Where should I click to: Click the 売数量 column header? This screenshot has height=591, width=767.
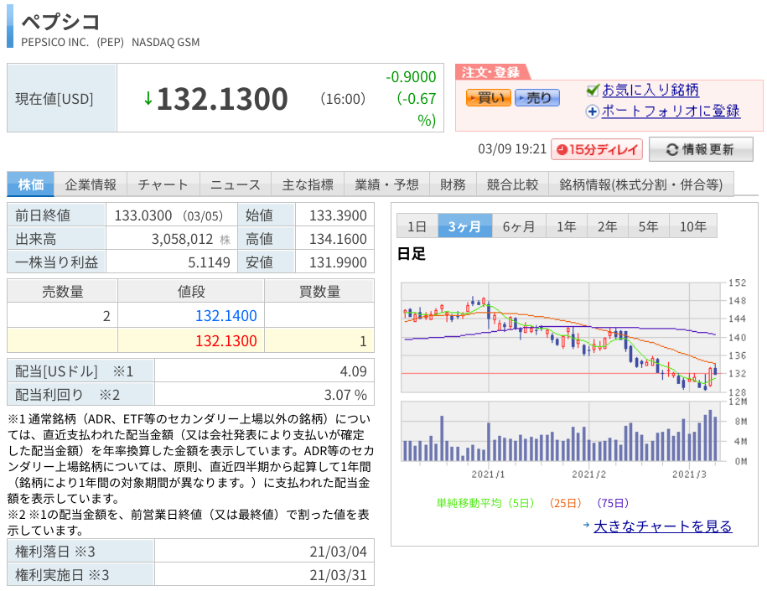[x=63, y=292]
